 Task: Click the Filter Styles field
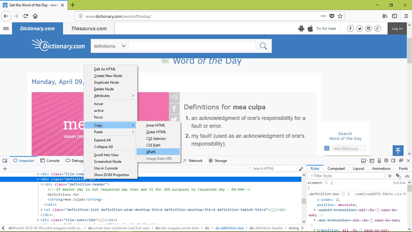[346, 176]
